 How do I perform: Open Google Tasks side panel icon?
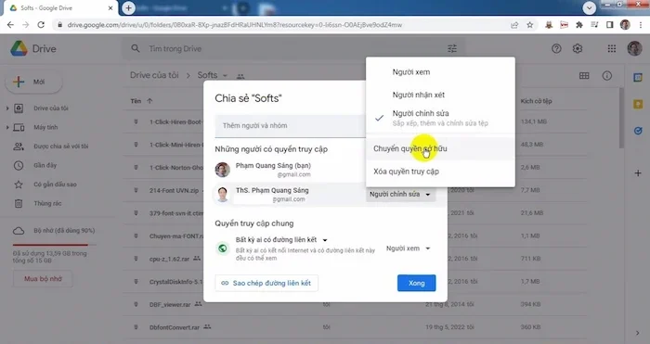(638, 131)
